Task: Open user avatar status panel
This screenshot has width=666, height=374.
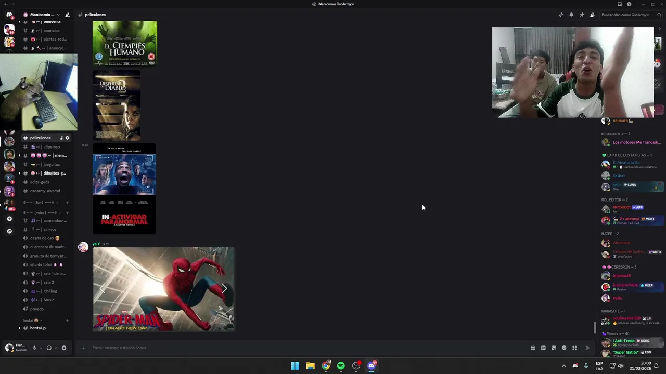Action: tap(9, 348)
